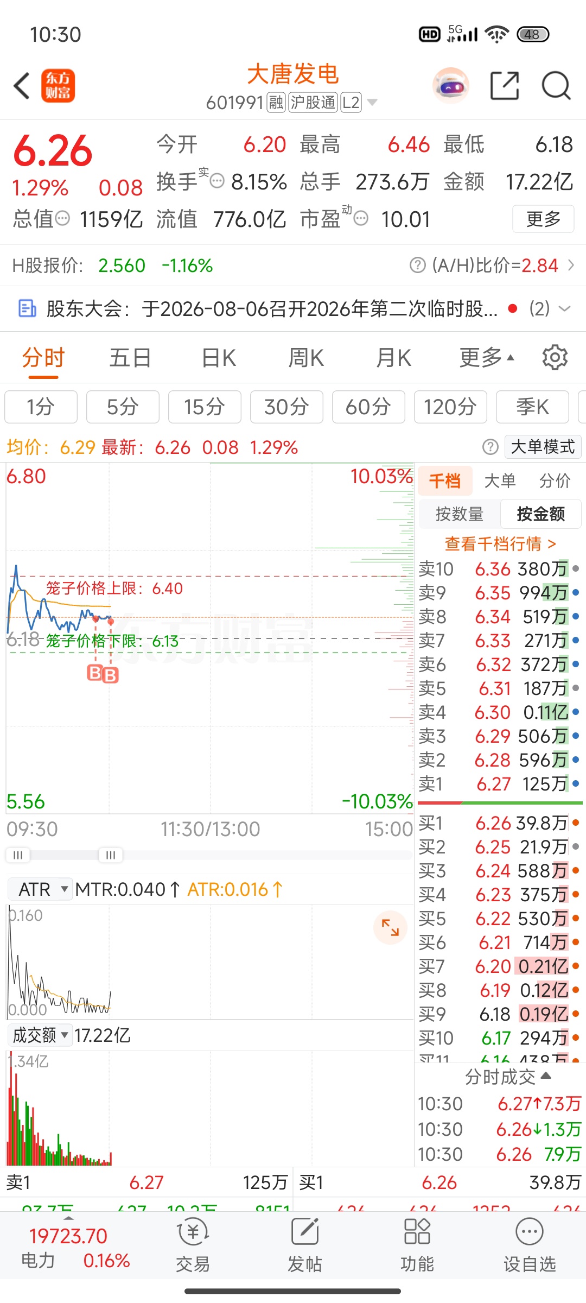Expand the announcements (2) chevron
Image resolution: width=586 pixels, height=1303 pixels.
[565, 308]
